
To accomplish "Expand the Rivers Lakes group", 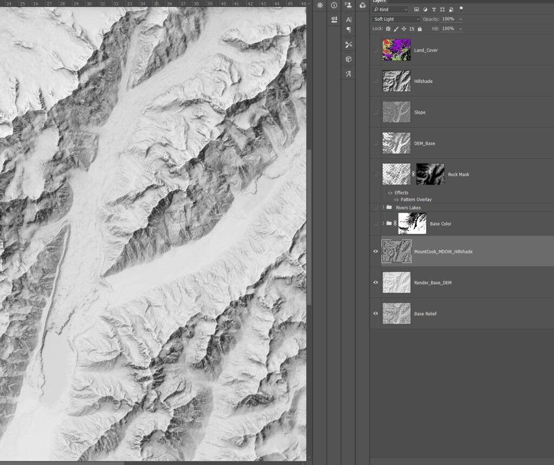I will [x=383, y=207].
